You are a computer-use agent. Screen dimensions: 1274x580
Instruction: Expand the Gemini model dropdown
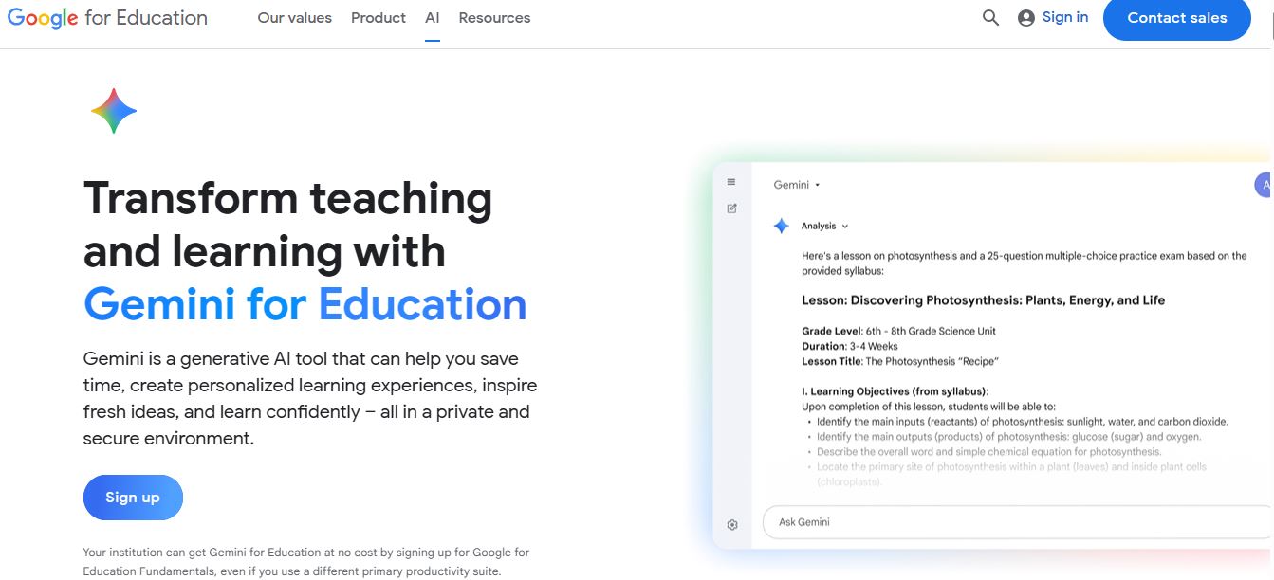(x=797, y=185)
